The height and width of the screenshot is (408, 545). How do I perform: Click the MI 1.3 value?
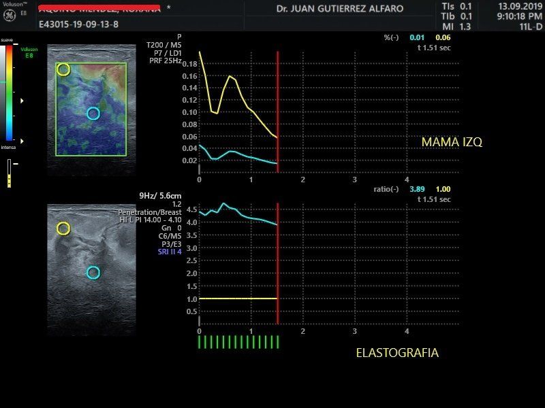point(456,27)
